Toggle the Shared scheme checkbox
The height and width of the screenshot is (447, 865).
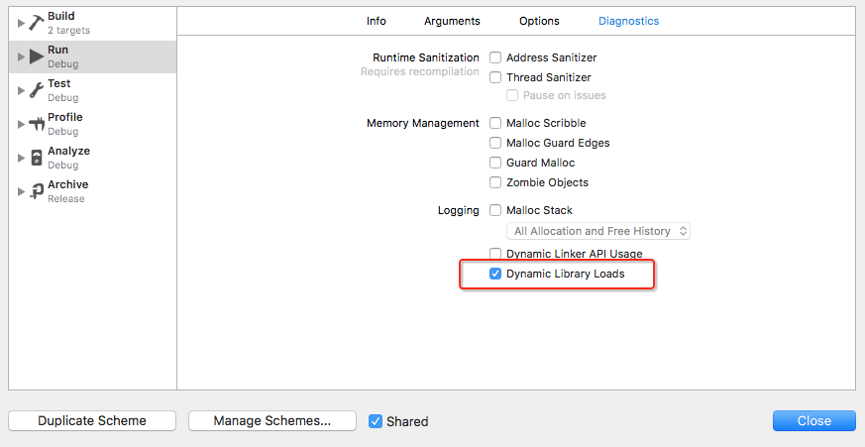point(376,421)
